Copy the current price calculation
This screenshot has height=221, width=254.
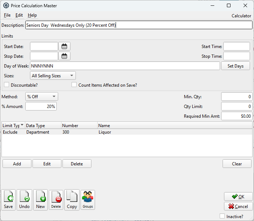pyautogui.click(x=72, y=200)
